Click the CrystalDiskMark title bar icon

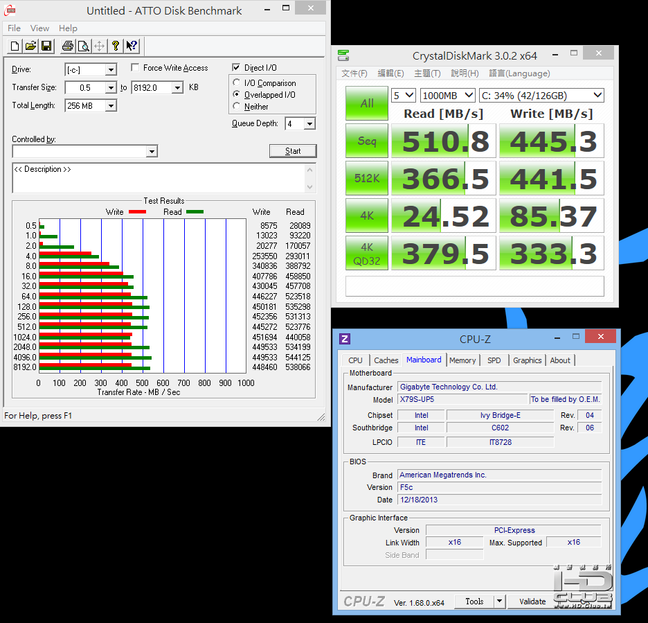(x=343, y=55)
